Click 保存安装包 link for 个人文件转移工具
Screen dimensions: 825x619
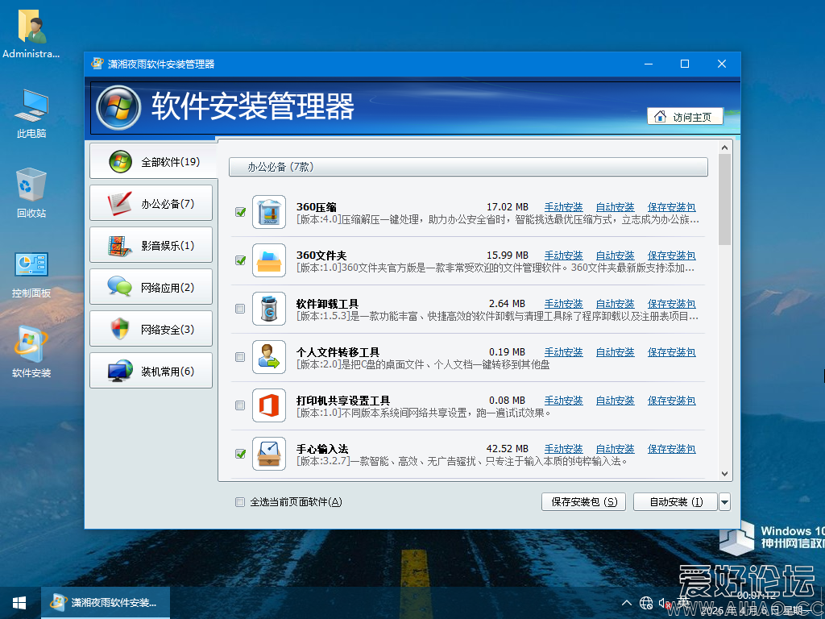[671, 352]
